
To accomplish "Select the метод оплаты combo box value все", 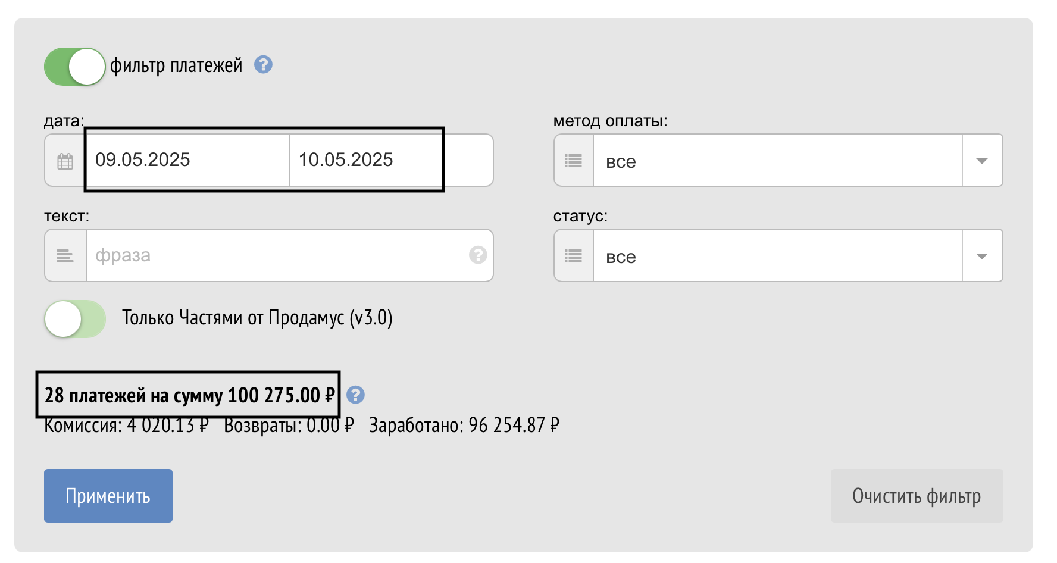I will 778,161.
